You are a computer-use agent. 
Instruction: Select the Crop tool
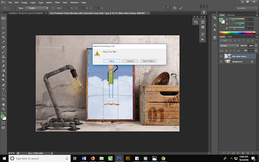click(4, 37)
